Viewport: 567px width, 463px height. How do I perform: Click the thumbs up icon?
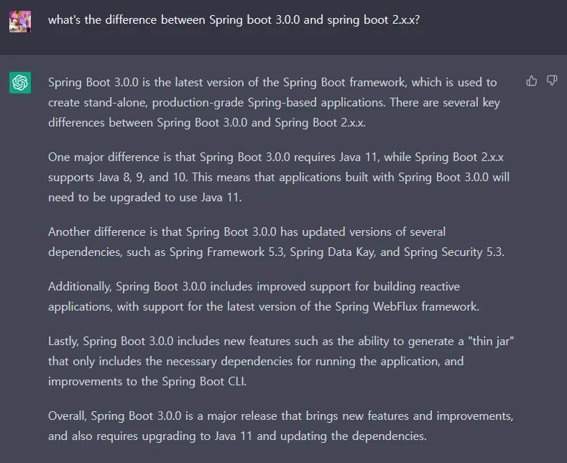pyautogui.click(x=532, y=81)
